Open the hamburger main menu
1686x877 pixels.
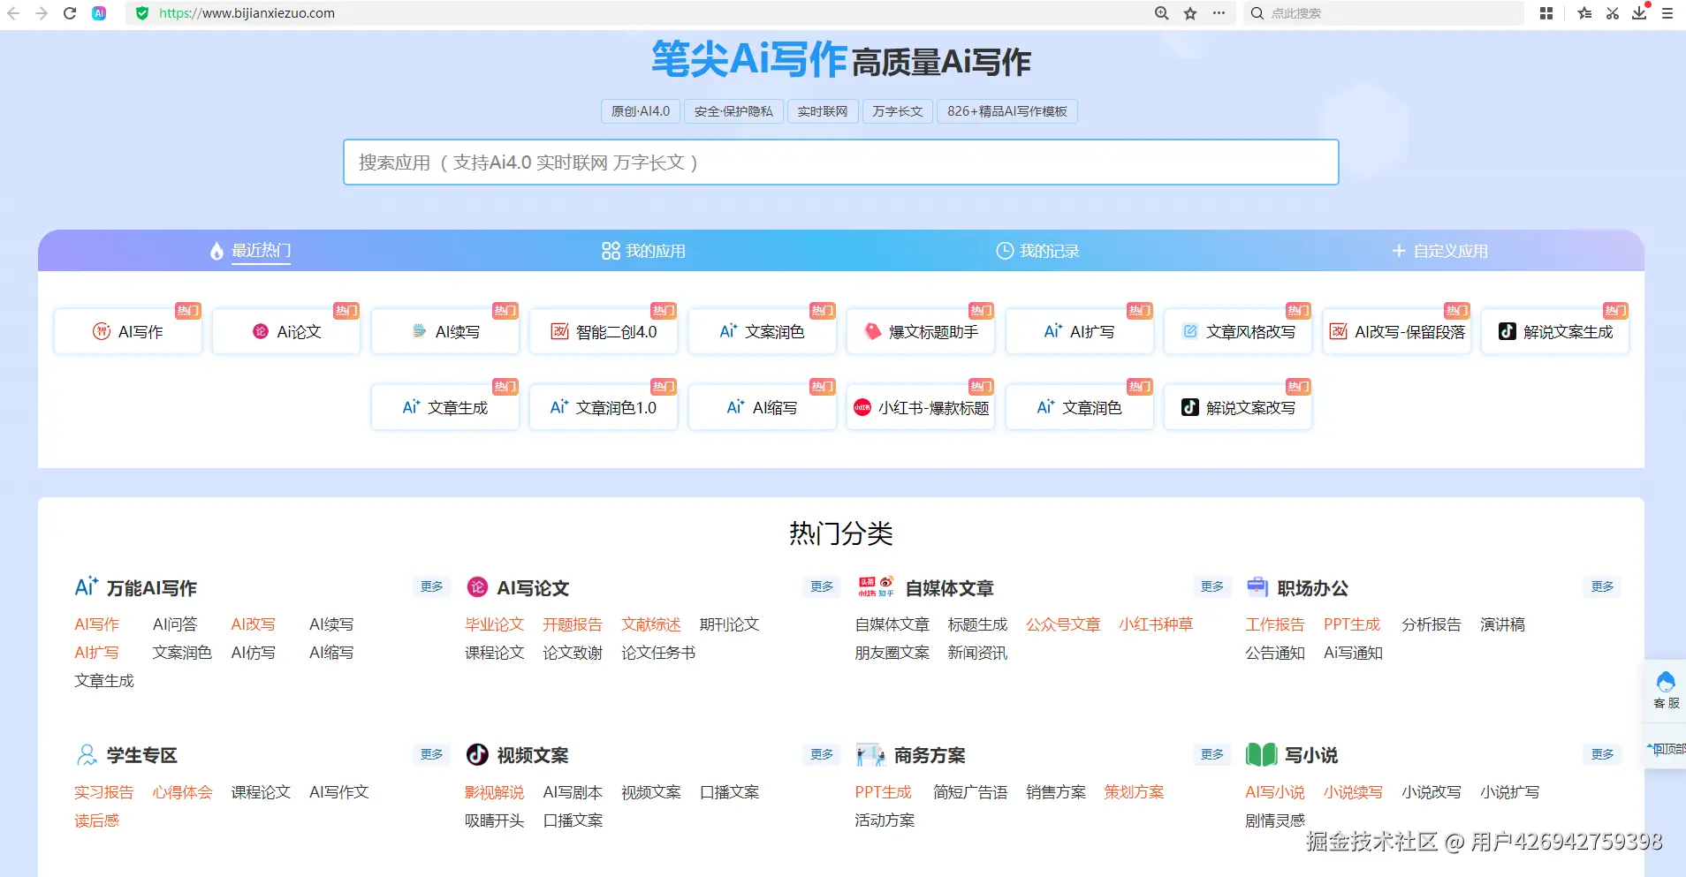(x=1667, y=13)
